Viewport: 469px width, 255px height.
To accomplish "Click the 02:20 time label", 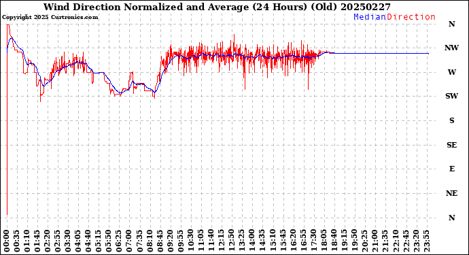I will click(48, 241).
